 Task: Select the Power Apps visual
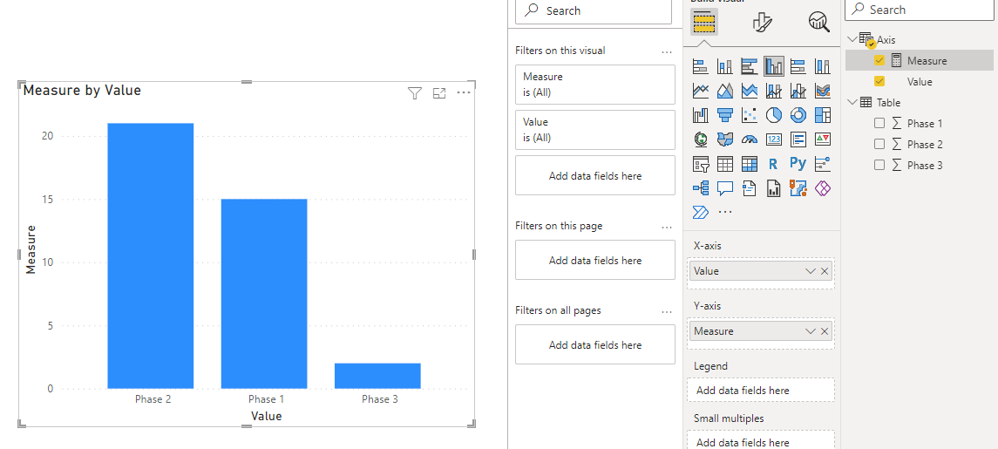pyautogui.click(x=822, y=188)
